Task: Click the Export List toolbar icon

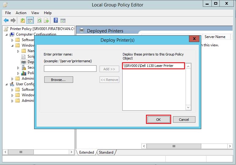Action: click(x=46, y=21)
